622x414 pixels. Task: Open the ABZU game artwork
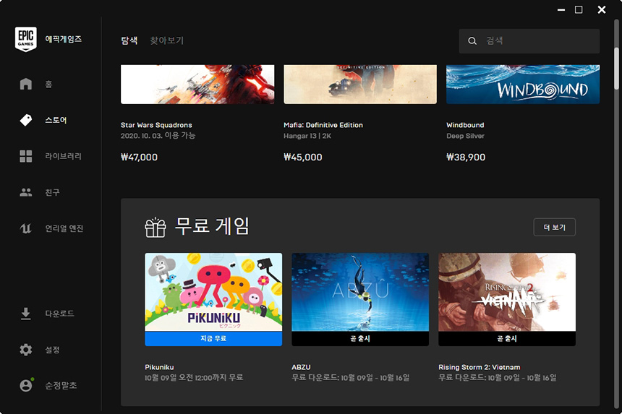360,292
